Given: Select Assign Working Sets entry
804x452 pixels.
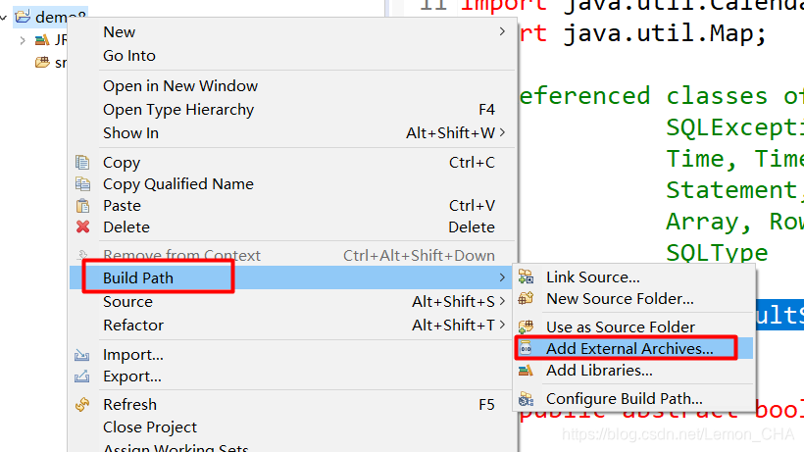Looking at the screenshot, I should click(292, 447).
